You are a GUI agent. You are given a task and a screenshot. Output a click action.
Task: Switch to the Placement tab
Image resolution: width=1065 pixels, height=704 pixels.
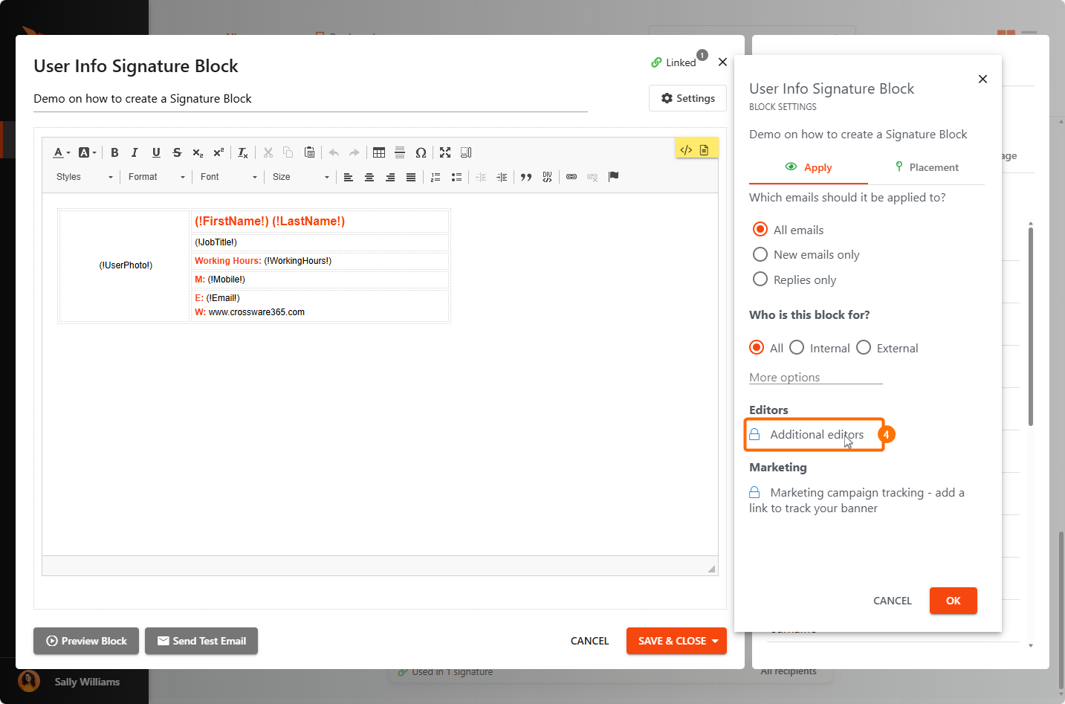click(x=926, y=167)
